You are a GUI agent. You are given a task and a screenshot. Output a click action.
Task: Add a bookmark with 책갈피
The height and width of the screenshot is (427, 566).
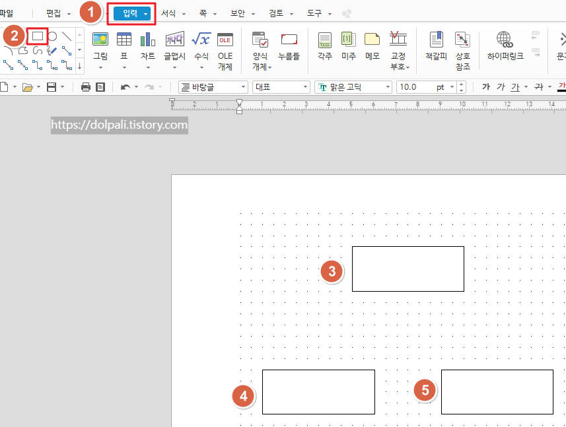coord(436,46)
